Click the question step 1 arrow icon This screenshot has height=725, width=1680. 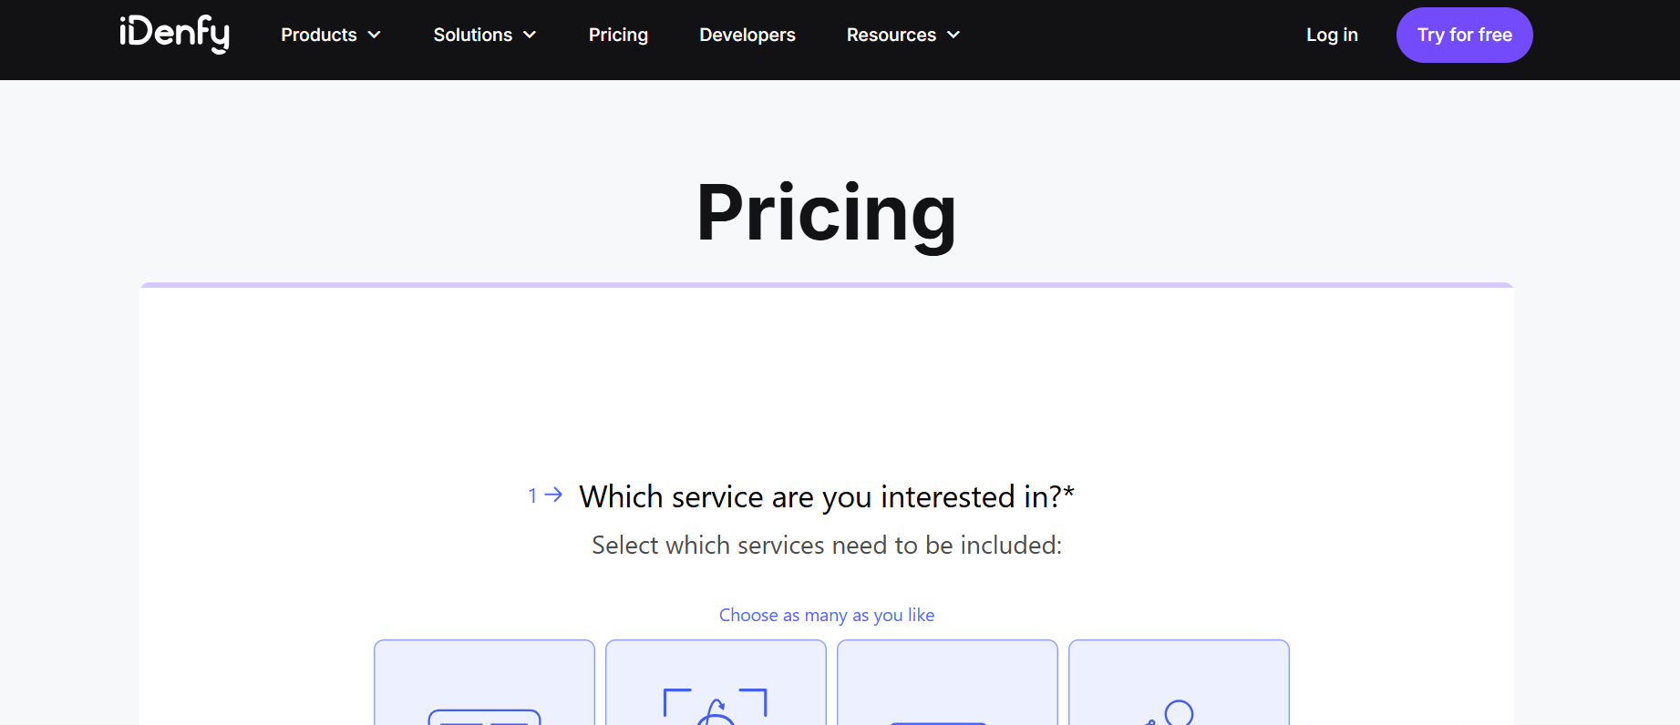(x=552, y=495)
